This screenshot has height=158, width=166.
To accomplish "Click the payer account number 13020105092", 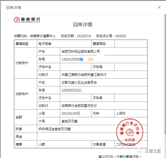I will coord(71,59).
